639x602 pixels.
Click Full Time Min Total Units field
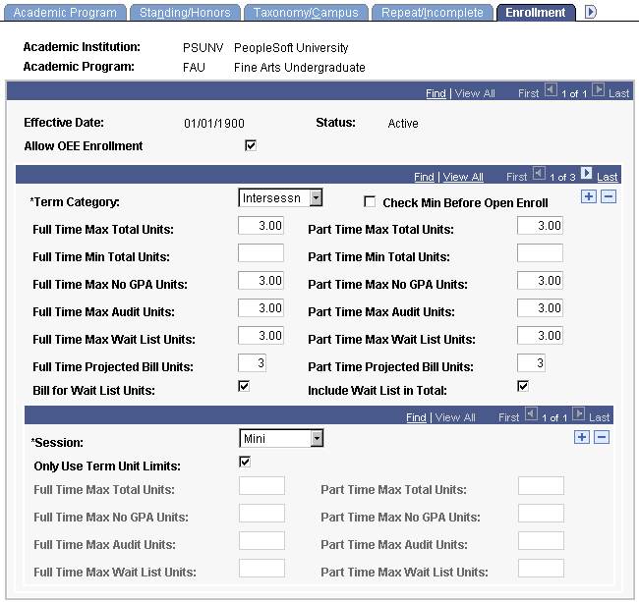261,252
